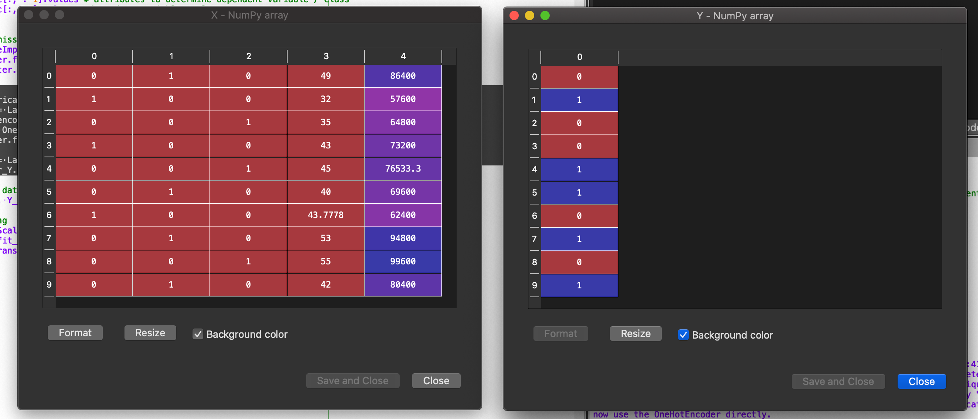Click the green zoom button on Y window
The height and width of the screenshot is (419, 978).
point(545,15)
